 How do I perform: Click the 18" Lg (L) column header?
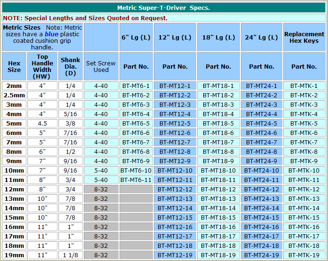218,38
